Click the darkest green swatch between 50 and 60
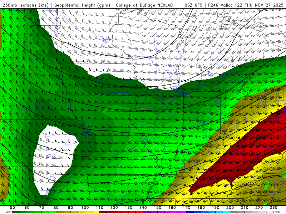The image size is (286, 214). (x=16, y=212)
